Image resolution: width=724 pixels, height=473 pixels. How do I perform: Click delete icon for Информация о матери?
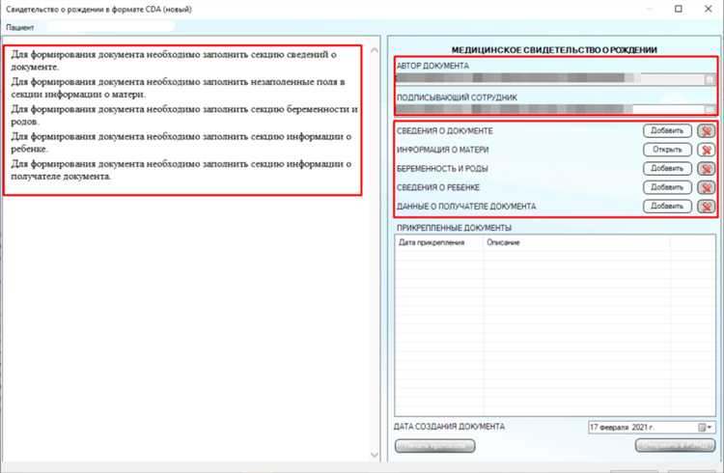[x=706, y=150]
